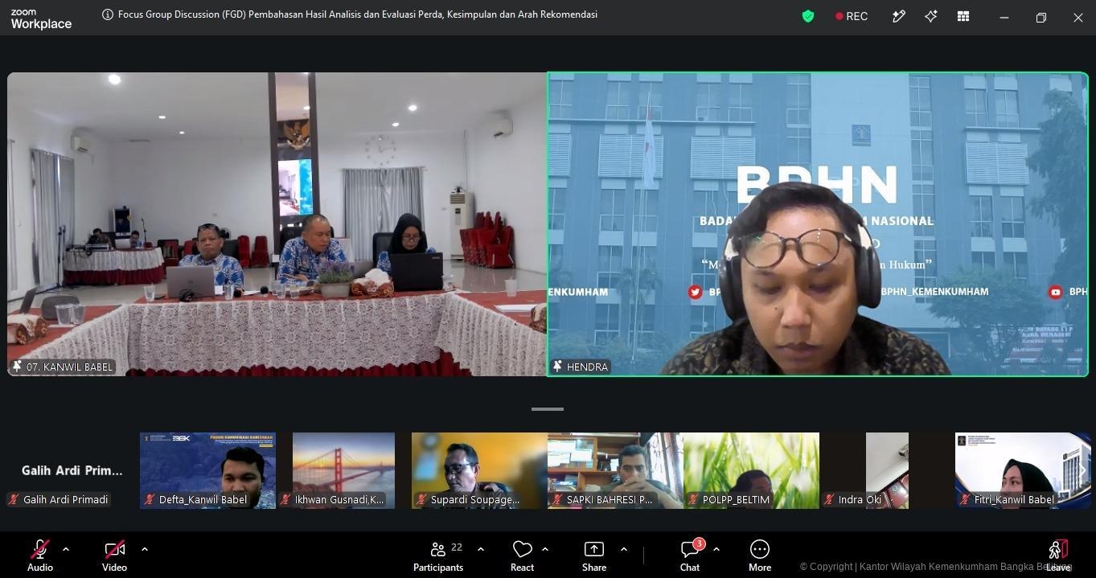Open Chat panel

pyautogui.click(x=690, y=555)
